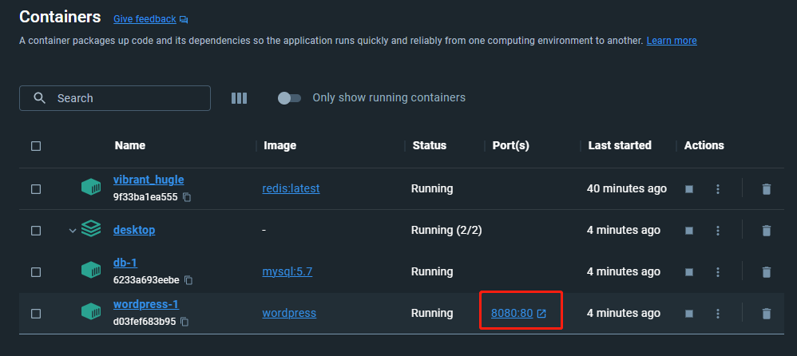Delete the wordpress-1 container
This screenshot has height=356, width=797.
click(x=767, y=314)
